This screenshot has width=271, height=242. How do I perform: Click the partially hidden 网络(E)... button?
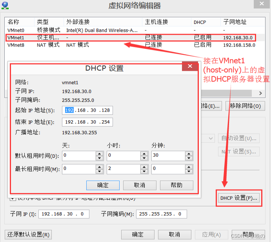211,106
